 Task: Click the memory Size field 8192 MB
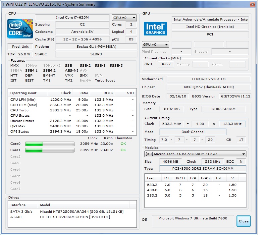coord(172,109)
